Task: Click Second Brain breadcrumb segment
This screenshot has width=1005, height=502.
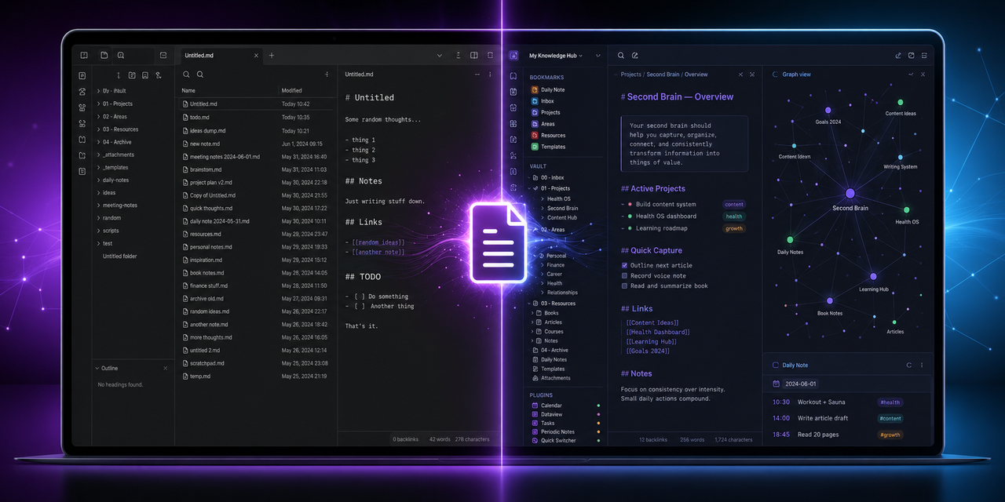Action: 663,75
